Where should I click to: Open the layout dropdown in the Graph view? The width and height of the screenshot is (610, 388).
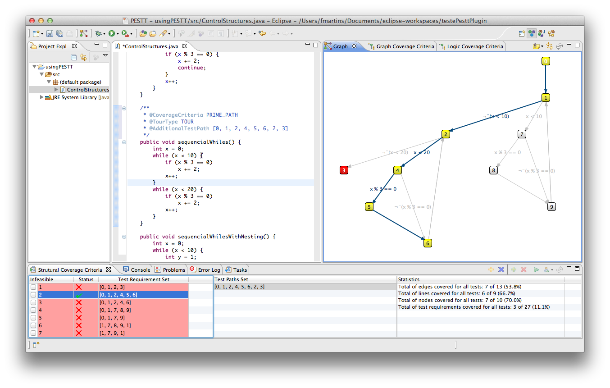click(542, 46)
